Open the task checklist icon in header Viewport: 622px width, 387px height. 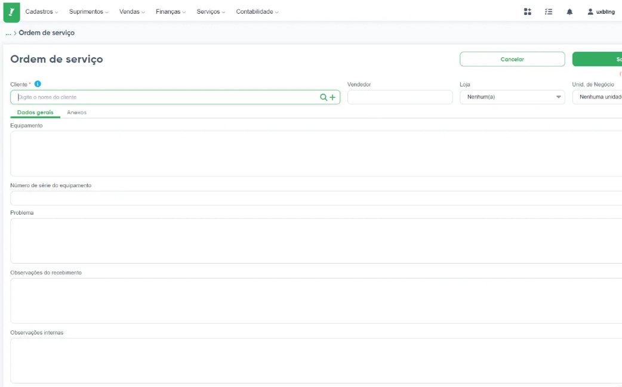click(548, 12)
